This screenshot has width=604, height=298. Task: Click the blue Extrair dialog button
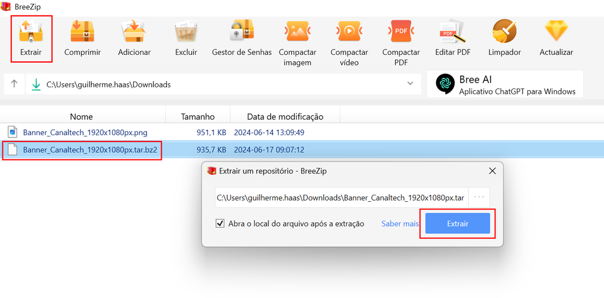coord(457,224)
